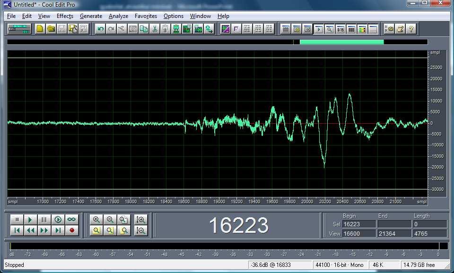Image resolution: width=454 pixels, height=273 pixels.
Task: Click the scroll script icon in the toolbar
Action: pos(400,29)
